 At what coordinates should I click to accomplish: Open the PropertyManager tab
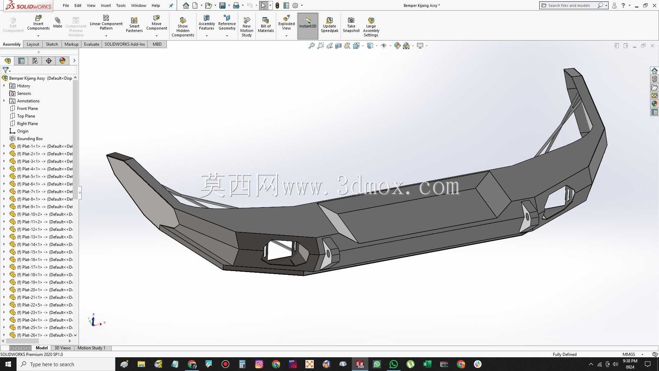[x=21, y=61]
